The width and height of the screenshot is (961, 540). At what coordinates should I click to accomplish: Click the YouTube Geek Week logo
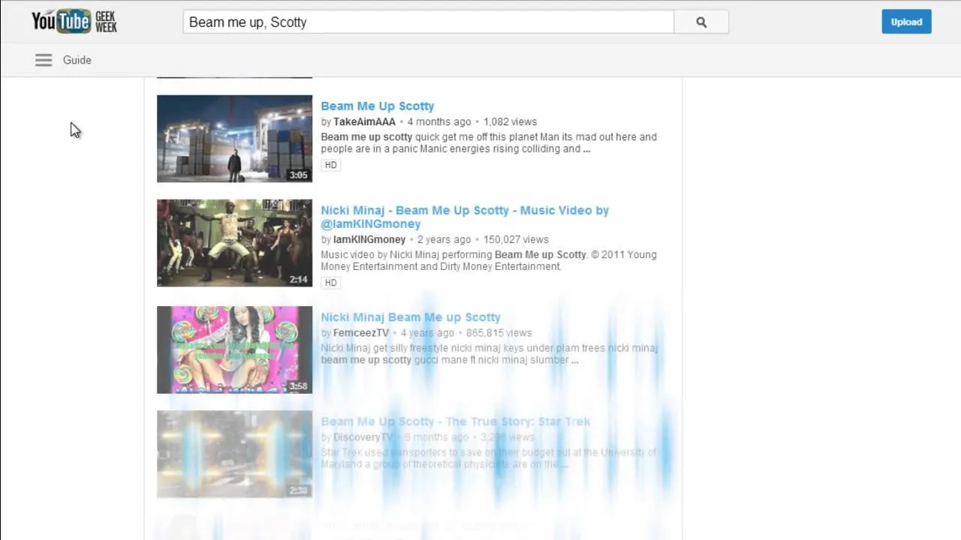74,22
